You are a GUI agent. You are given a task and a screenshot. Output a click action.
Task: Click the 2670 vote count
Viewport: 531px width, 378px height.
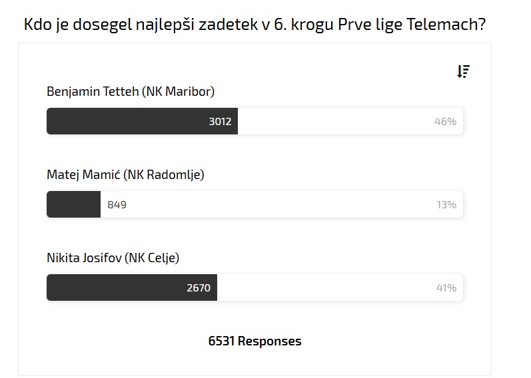pyautogui.click(x=199, y=288)
